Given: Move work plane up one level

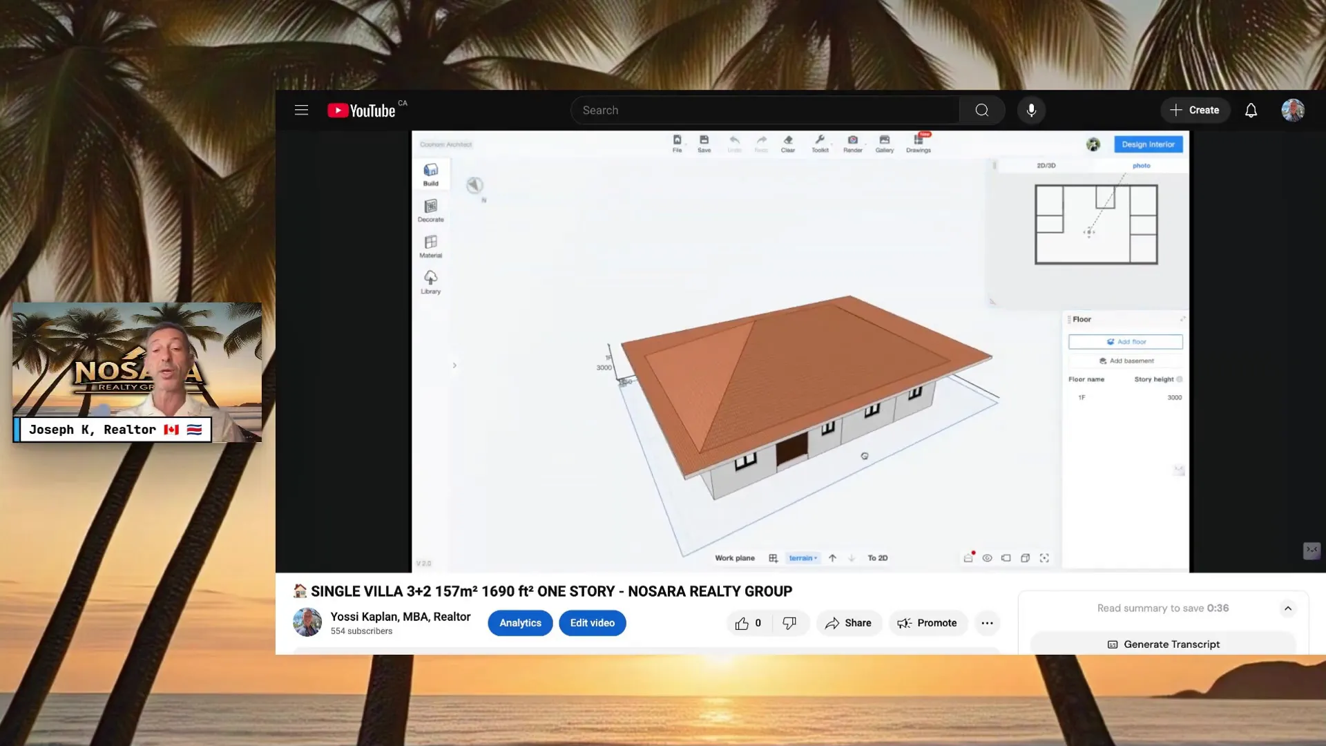Looking at the screenshot, I should point(832,558).
